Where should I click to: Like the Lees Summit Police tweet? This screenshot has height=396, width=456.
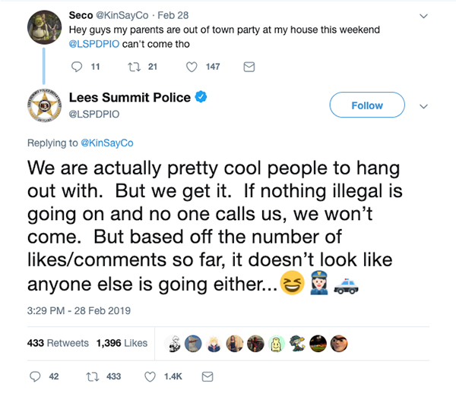[x=150, y=376]
